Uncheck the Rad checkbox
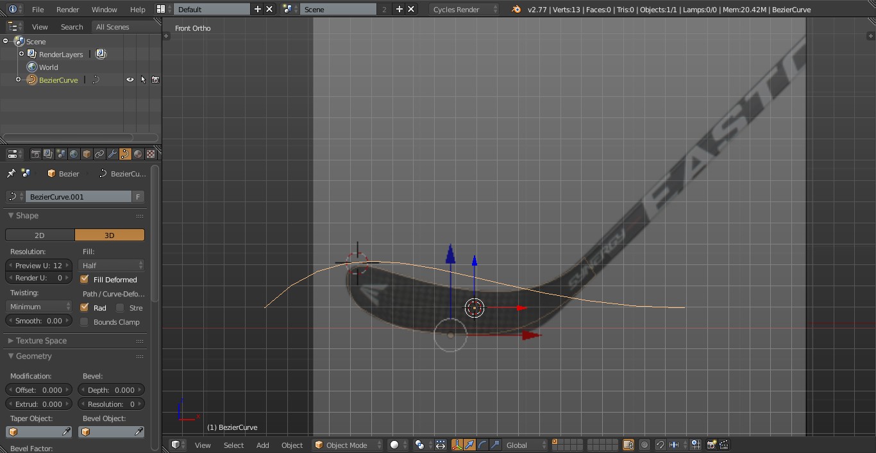Viewport: 876px width, 453px height. [x=84, y=307]
